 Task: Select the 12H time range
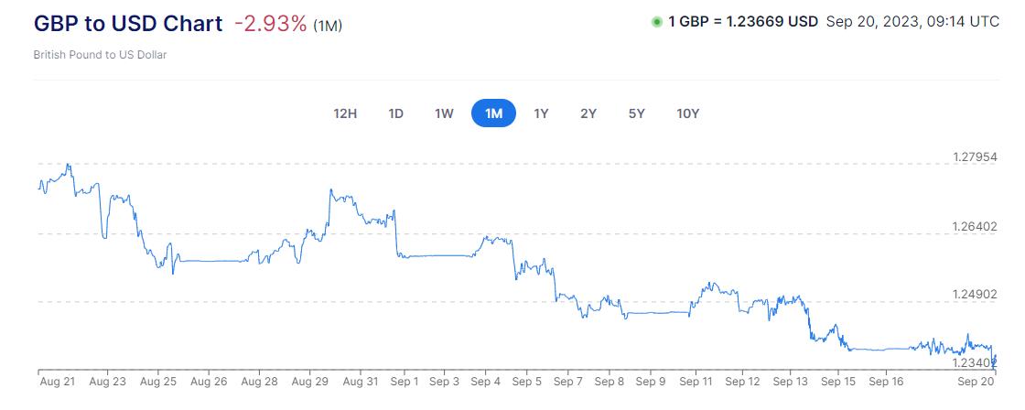click(345, 113)
